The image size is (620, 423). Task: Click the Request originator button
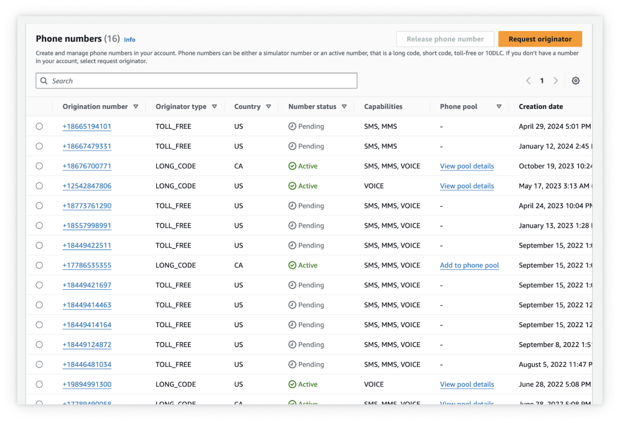[x=540, y=39]
